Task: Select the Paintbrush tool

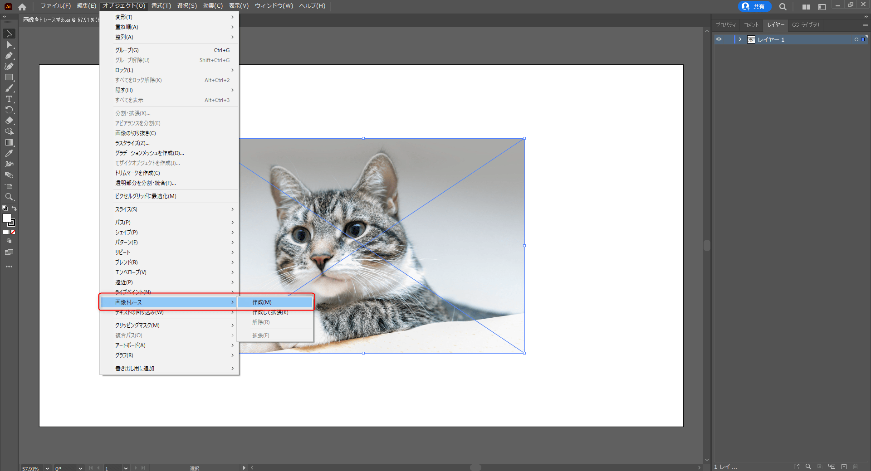Action: click(9, 88)
